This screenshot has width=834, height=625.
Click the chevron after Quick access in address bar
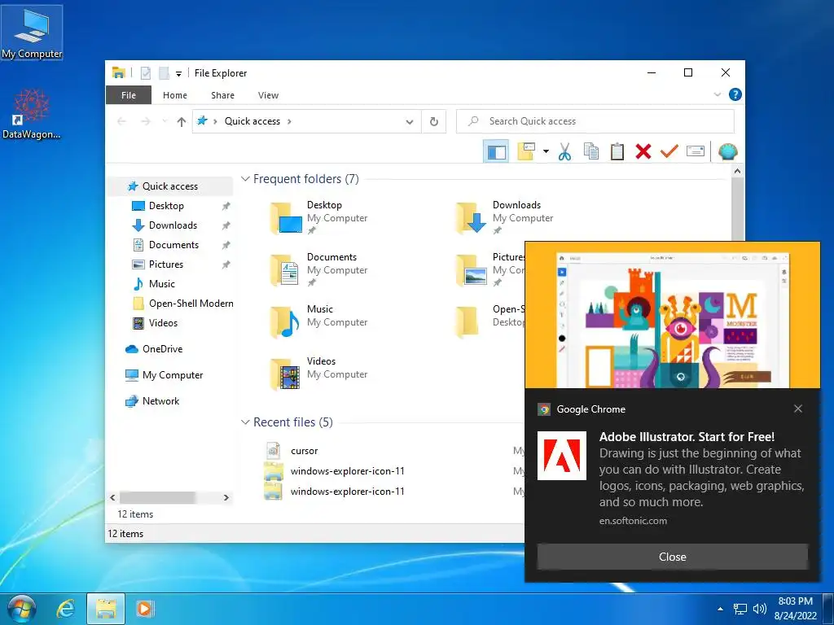click(x=289, y=121)
